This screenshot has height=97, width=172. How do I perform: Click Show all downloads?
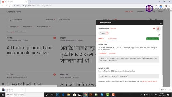coord(164,90)
